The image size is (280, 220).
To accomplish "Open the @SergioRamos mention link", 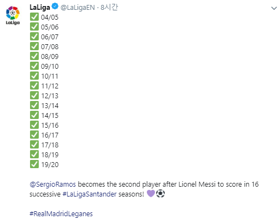I will pos(53,185).
